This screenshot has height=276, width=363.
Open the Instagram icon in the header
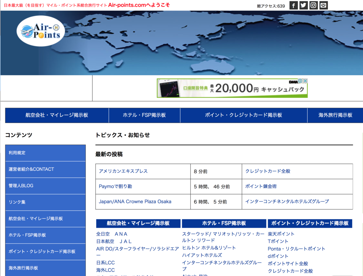(313, 5)
